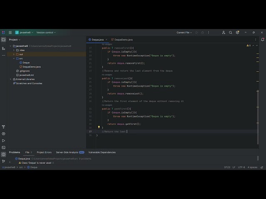The width and height of the screenshot is (266, 199).
Task: Select DequeDemo.java in project tree
Action: (30, 67)
